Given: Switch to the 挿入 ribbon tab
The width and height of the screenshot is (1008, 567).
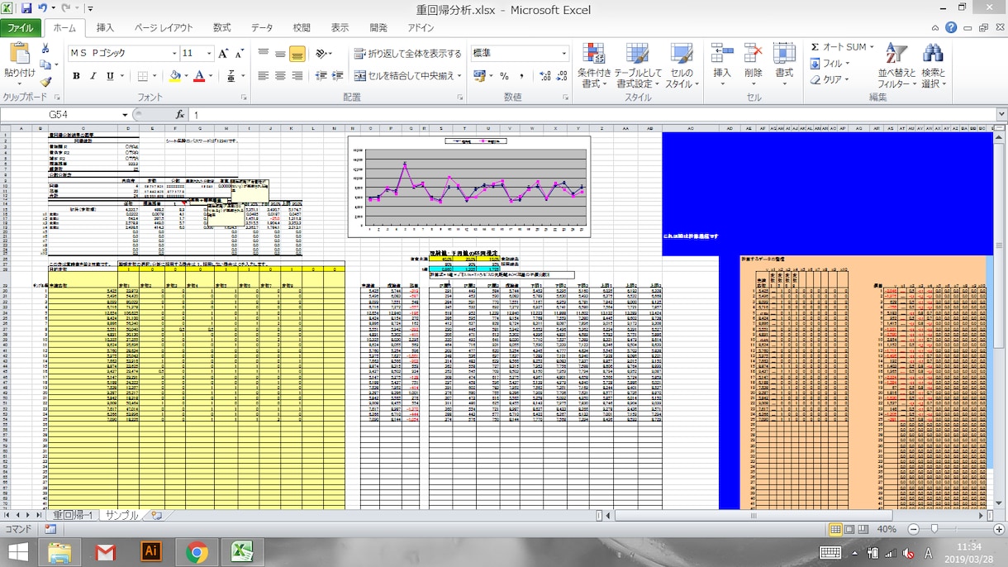Looking at the screenshot, I should 105,28.
